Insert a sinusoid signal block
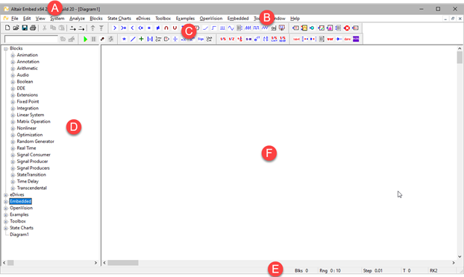 coord(231,28)
